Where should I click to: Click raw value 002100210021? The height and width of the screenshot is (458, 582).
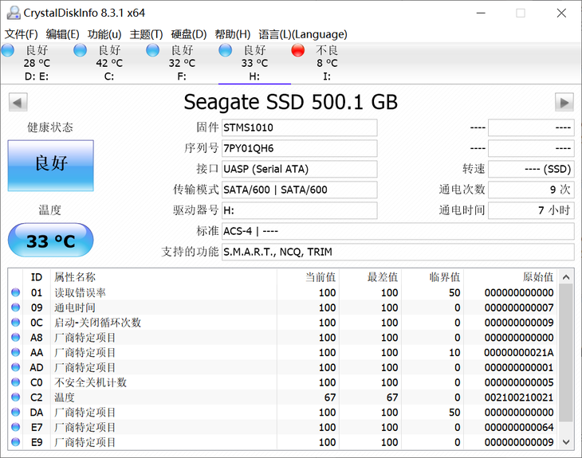click(x=518, y=397)
